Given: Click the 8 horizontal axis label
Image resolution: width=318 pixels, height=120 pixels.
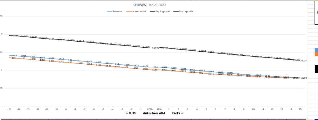Looking at the screenshot, I should coord(234,109).
